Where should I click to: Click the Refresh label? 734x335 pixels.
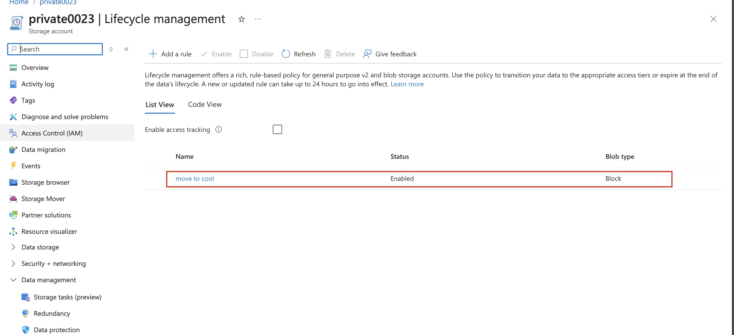tap(305, 54)
